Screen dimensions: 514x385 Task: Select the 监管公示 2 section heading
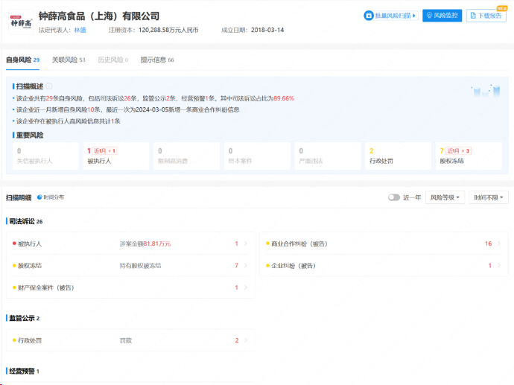point(25,318)
